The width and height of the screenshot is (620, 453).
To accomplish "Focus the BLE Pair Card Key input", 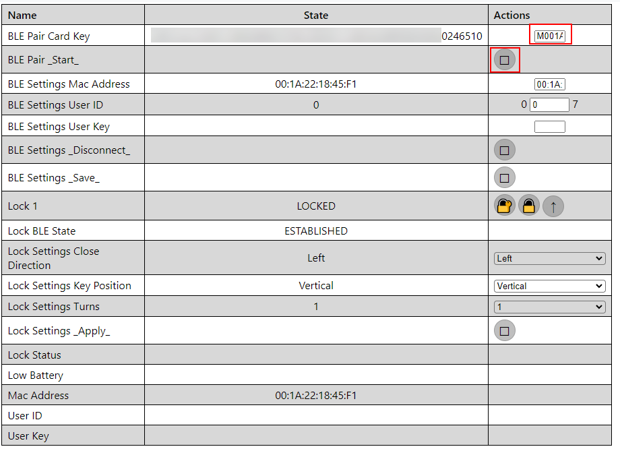I will [550, 36].
